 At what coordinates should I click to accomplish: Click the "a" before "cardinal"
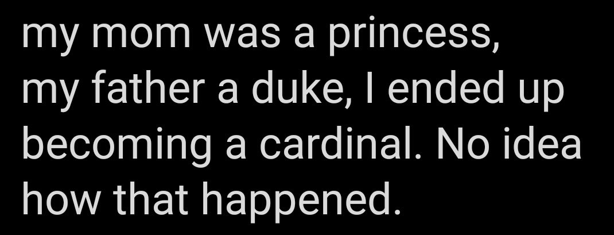click(x=235, y=147)
